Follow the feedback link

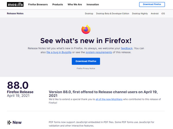click(x=127, y=48)
